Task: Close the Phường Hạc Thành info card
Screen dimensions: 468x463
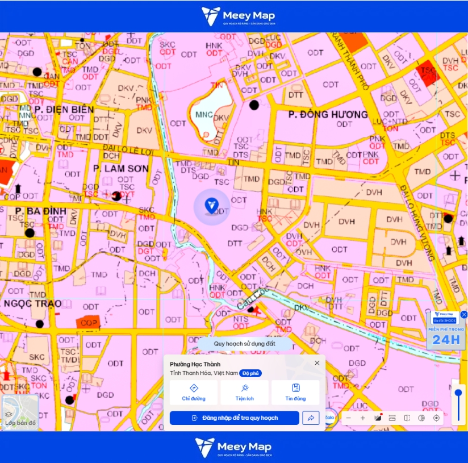Action: pos(317,362)
